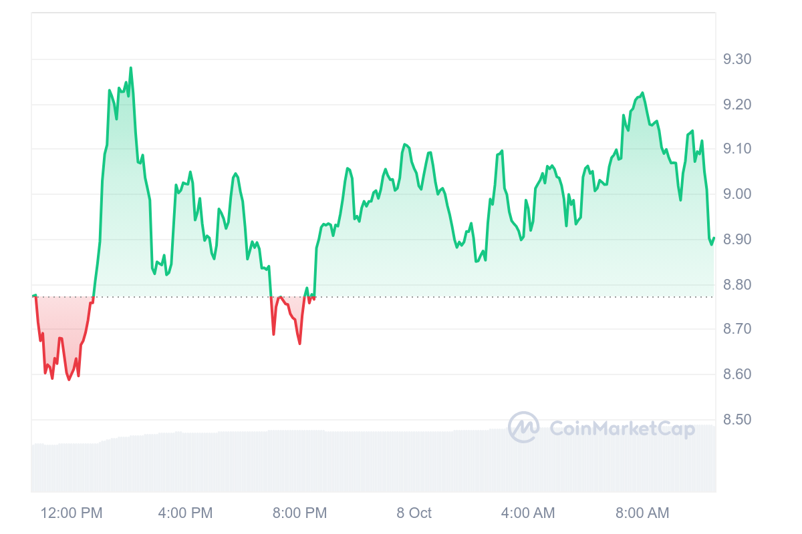Click the highest green peak near 9.28
802x534 pixels.
pos(130,68)
